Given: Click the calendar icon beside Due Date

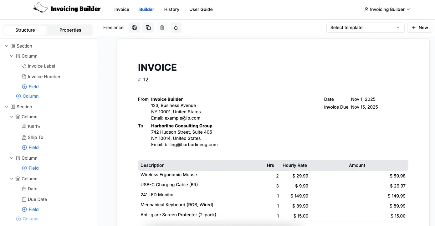Looking at the screenshot, I should 24,199.
